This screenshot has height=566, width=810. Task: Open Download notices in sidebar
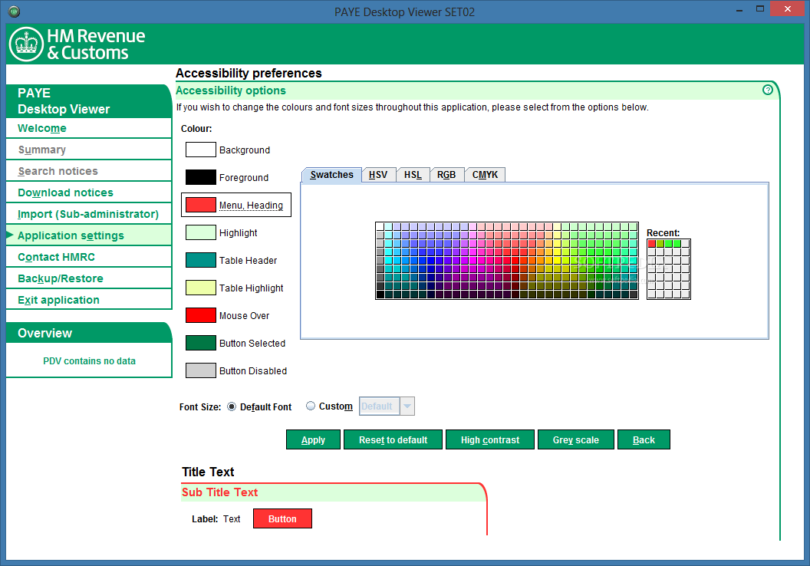click(x=88, y=193)
